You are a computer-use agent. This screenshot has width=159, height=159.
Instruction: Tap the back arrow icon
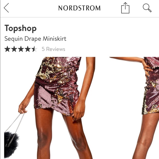pos(6,8)
